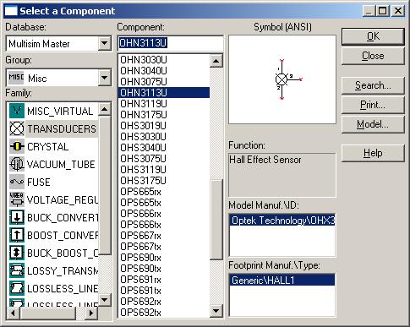Select the Generic\HALL1 footprint entry

click(282, 281)
